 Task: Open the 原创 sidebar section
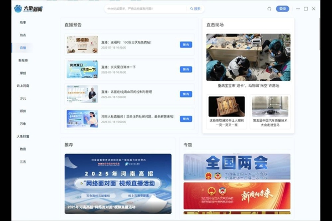point(23,73)
